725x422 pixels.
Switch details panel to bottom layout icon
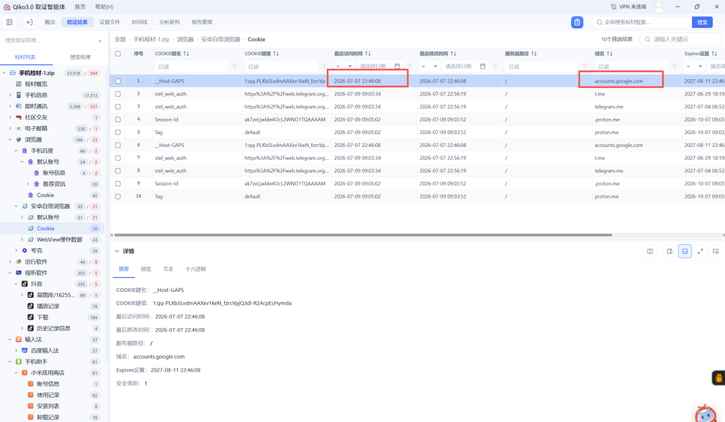(x=685, y=252)
